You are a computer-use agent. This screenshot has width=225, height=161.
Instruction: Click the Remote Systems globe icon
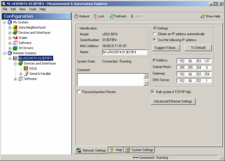pos(10,53)
